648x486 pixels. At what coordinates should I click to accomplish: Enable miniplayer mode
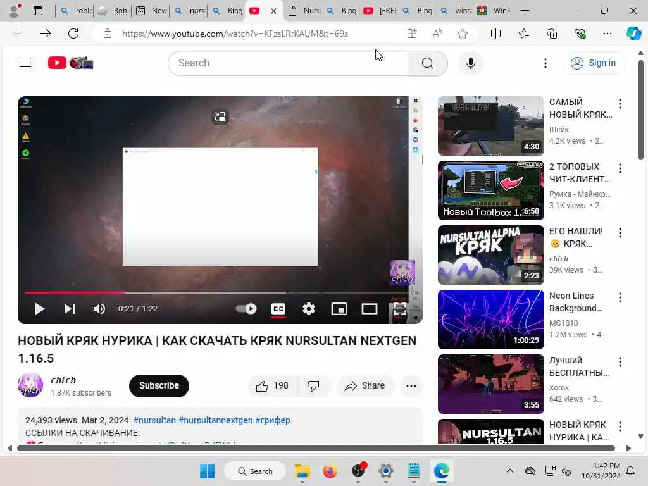[339, 309]
